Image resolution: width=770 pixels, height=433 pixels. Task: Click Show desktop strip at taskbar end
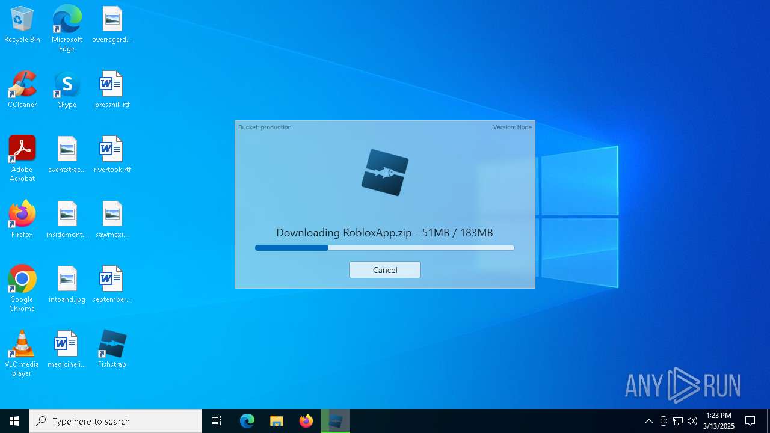pyautogui.click(x=768, y=421)
